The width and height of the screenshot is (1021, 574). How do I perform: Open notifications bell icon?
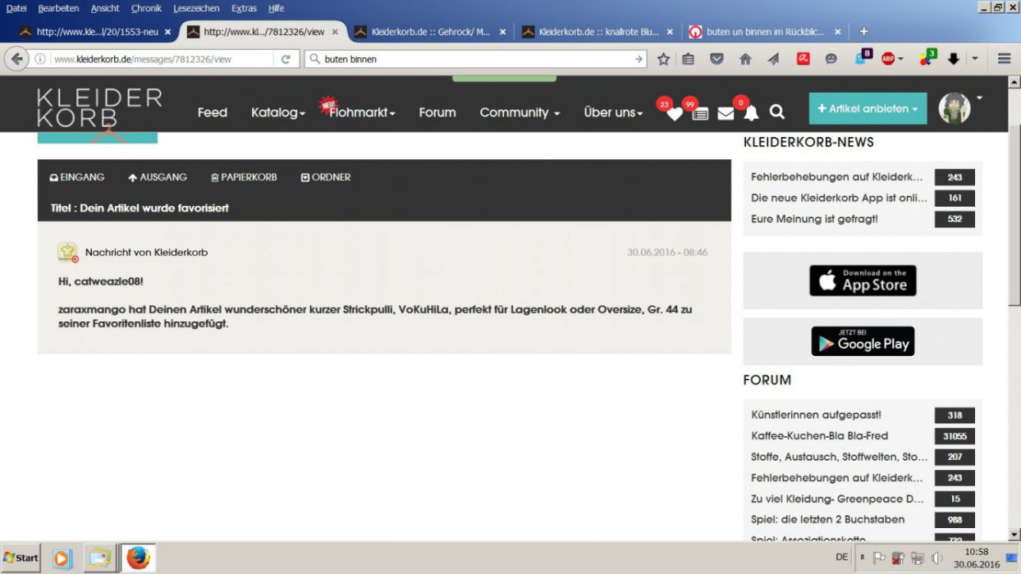point(751,113)
